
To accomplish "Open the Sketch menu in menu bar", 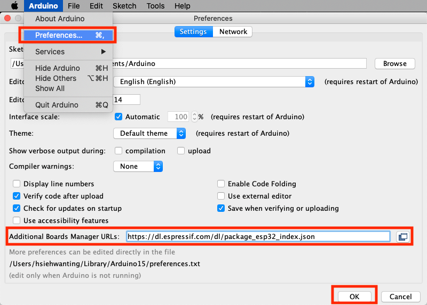I will point(124,6).
